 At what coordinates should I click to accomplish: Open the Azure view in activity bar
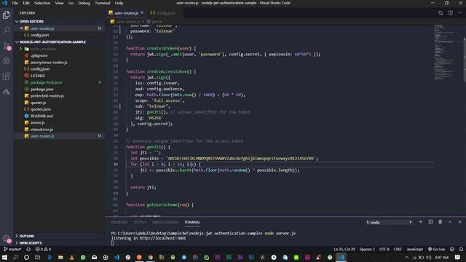[7, 92]
